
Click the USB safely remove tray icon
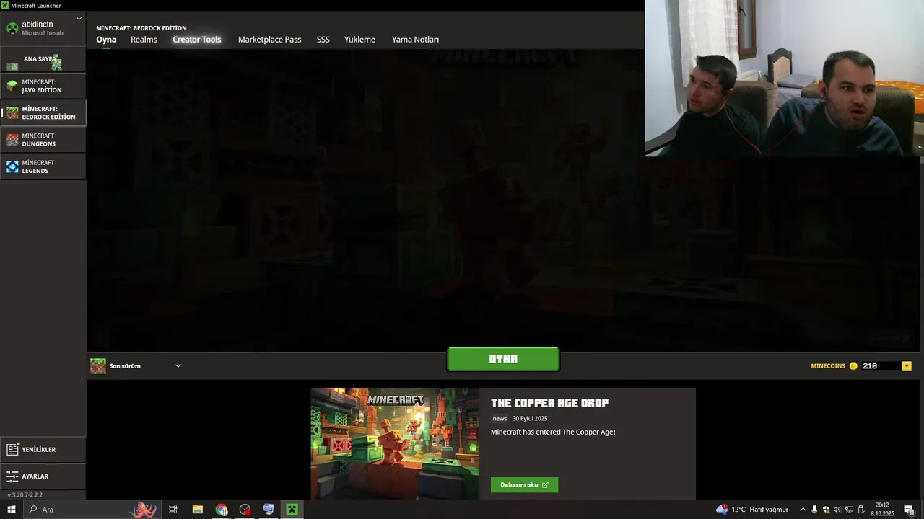click(861, 510)
